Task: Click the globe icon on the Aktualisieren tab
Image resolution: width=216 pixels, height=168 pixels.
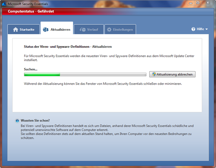Action: 46,29
